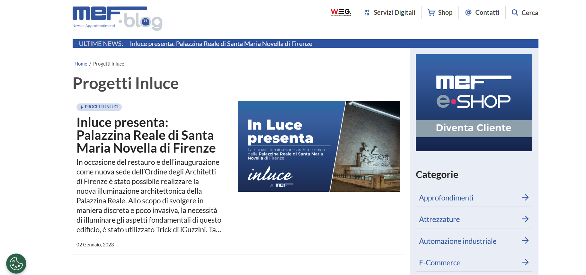Click arrow next to Attrezzature
This screenshot has width=586, height=275.
click(x=525, y=219)
